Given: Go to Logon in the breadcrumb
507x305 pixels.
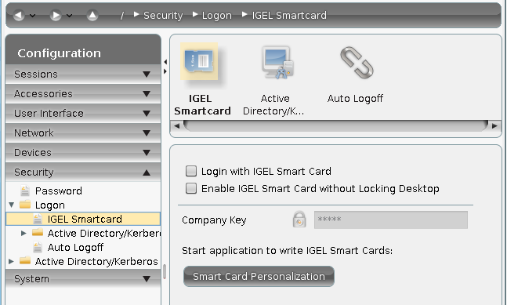Looking at the screenshot, I should pyautogui.click(x=216, y=15).
